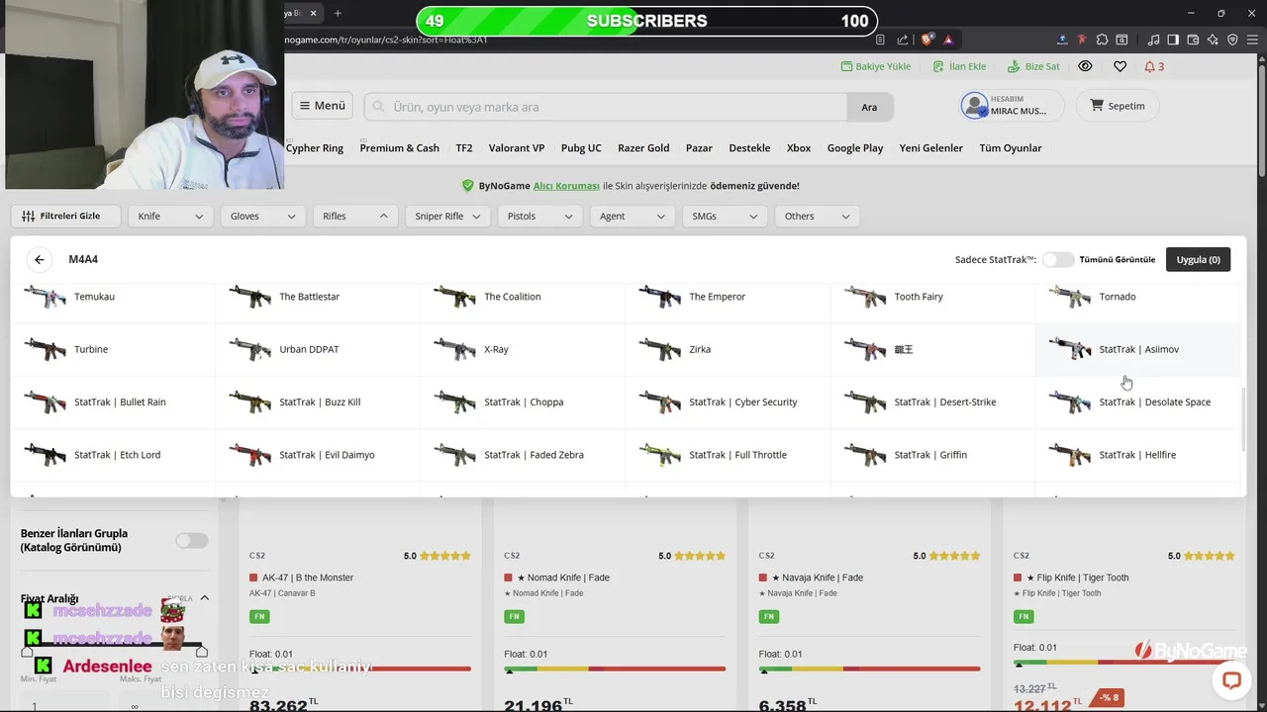
Task: Collapse the Rifles filter dropdown
Action: [x=355, y=216]
